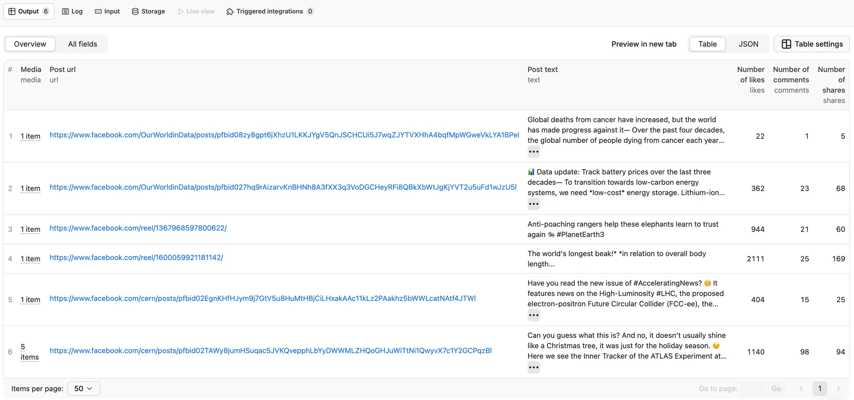Go to the Storage tab

(149, 11)
